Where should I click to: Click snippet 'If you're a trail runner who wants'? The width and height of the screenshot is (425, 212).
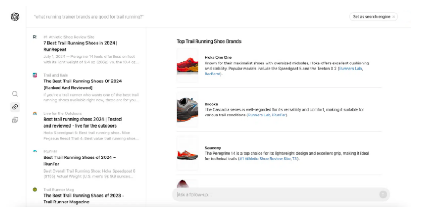[91, 97]
